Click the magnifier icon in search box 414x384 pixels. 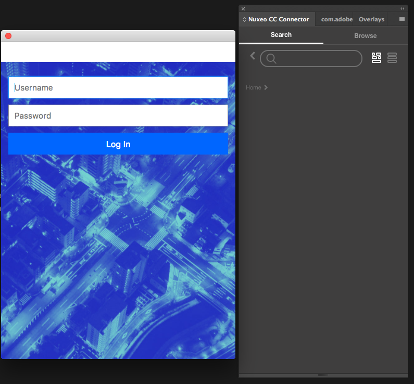[x=271, y=58]
